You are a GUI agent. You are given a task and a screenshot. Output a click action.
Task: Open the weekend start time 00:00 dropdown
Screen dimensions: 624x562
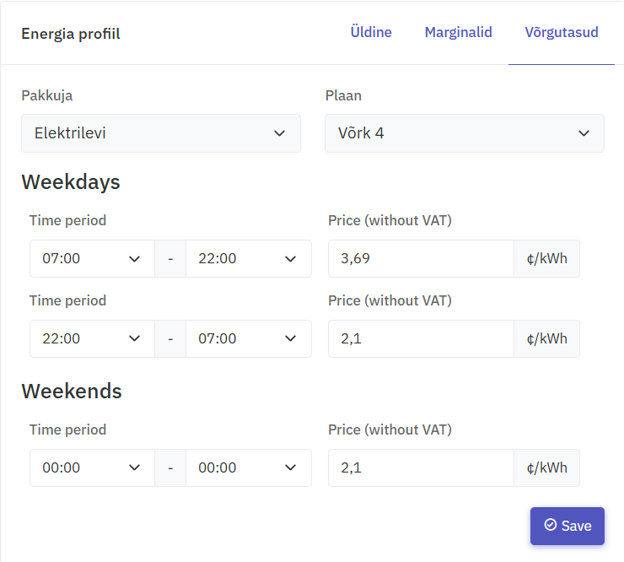[92, 467]
